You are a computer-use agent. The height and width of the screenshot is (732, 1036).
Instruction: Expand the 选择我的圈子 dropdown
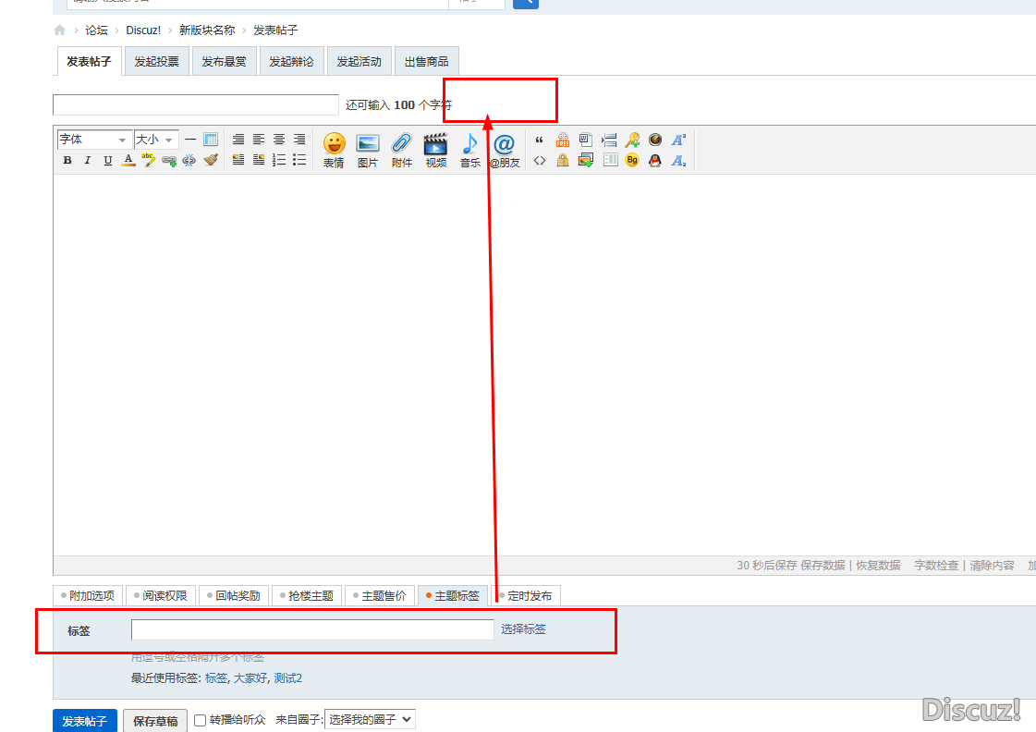[x=370, y=719]
